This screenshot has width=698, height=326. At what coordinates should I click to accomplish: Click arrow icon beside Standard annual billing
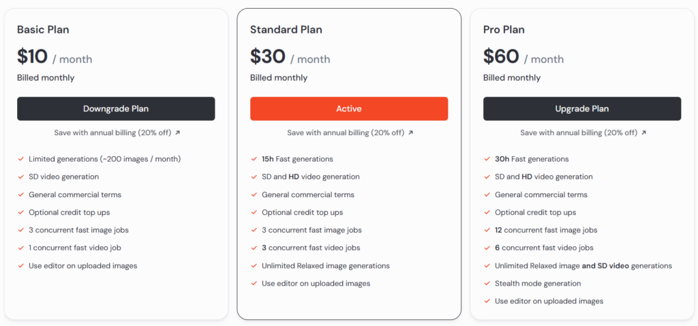point(410,133)
